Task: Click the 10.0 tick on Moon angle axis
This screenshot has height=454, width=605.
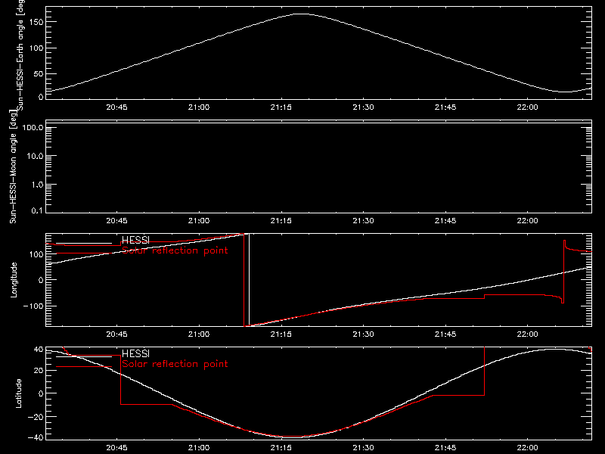Action: pos(35,156)
